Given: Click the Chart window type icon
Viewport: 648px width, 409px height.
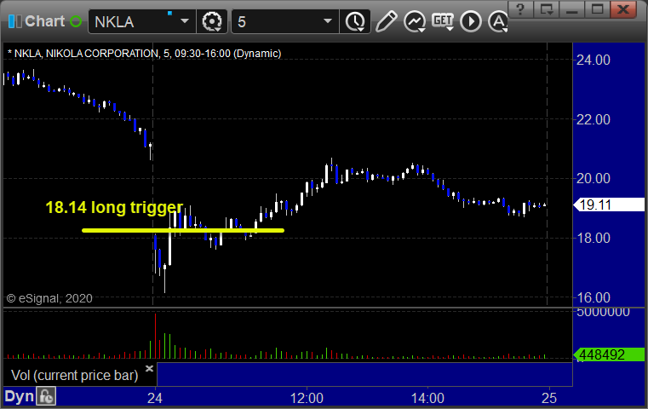Looking at the screenshot, I should point(15,21).
